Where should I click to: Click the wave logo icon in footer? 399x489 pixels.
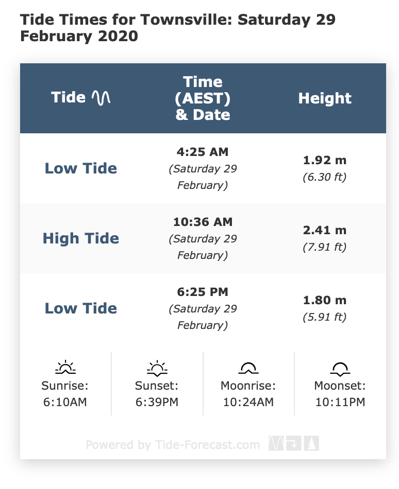[x=276, y=444]
